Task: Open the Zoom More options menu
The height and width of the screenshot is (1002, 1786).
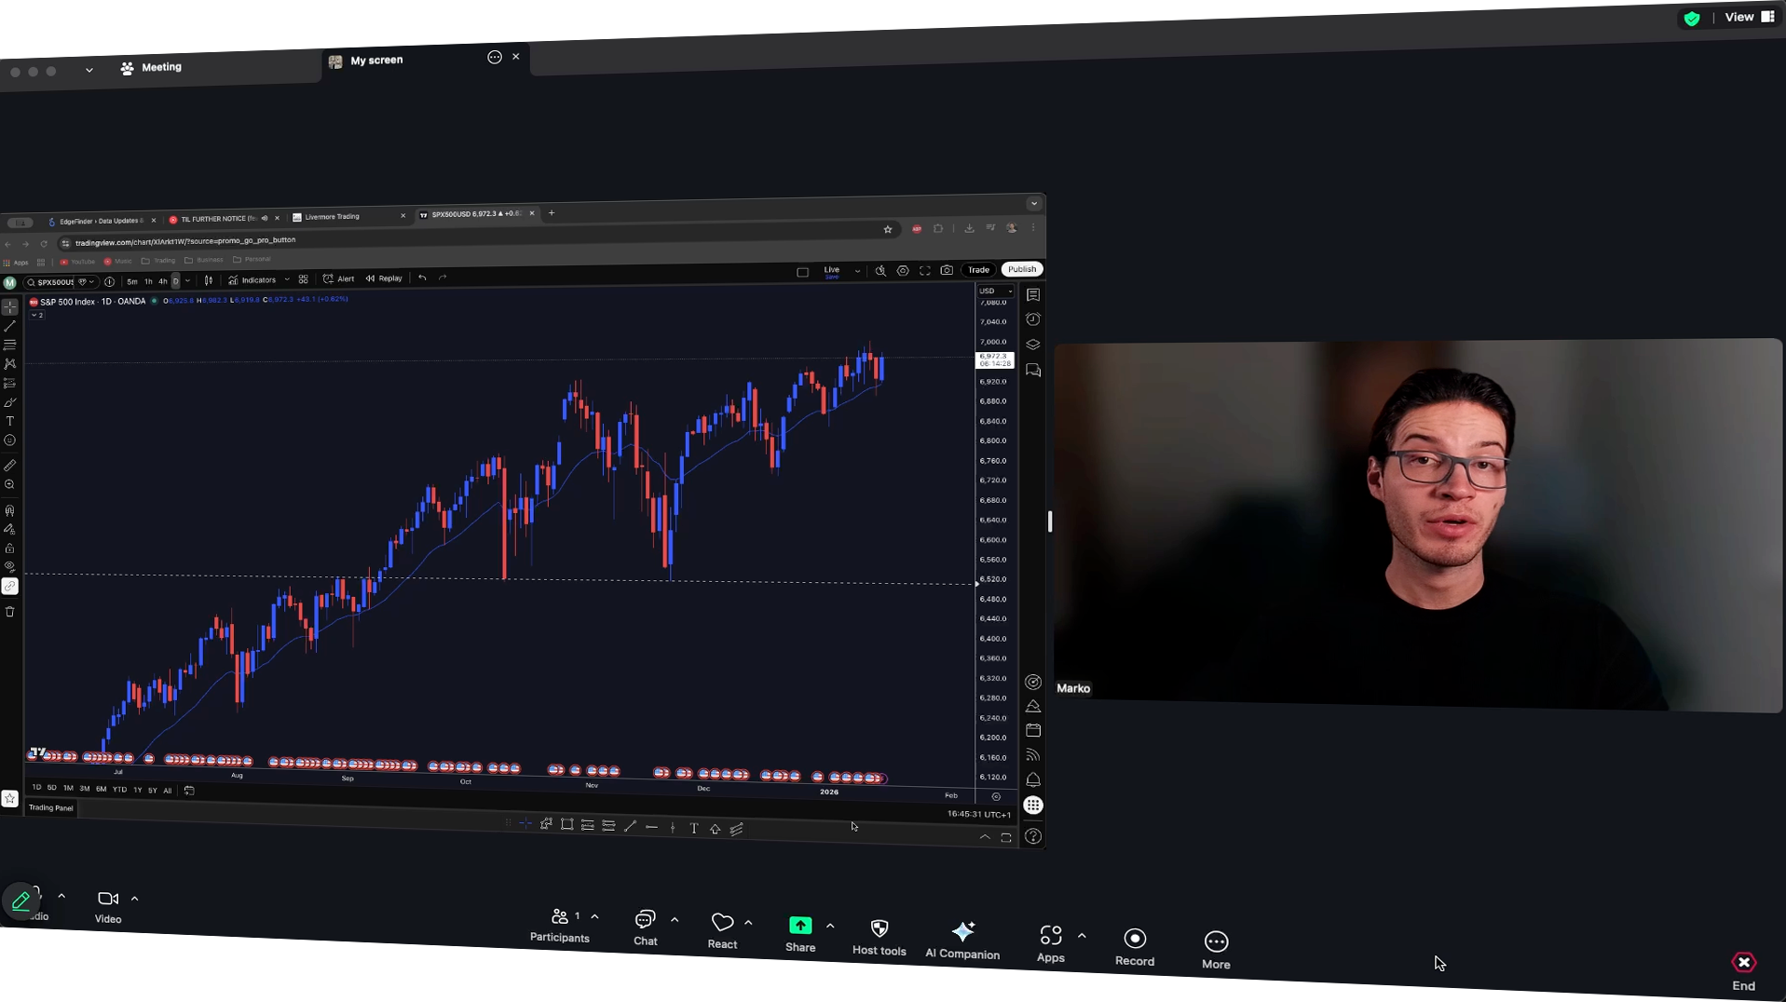Action: pyautogui.click(x=1216, y=951)
